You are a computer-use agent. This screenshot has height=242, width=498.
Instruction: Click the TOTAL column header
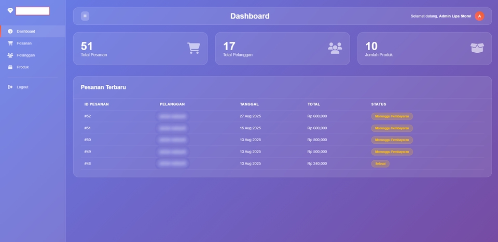314,104
